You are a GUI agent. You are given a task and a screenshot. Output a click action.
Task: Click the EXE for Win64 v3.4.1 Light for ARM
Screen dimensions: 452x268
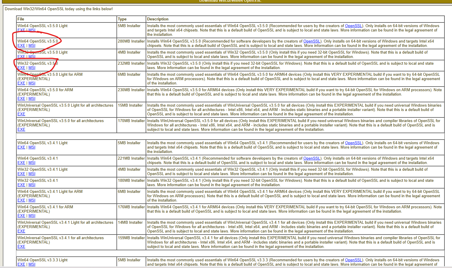click(x=21, y=200)
